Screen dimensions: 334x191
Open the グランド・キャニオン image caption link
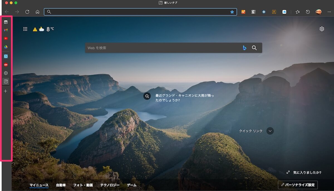pos(185,97)
